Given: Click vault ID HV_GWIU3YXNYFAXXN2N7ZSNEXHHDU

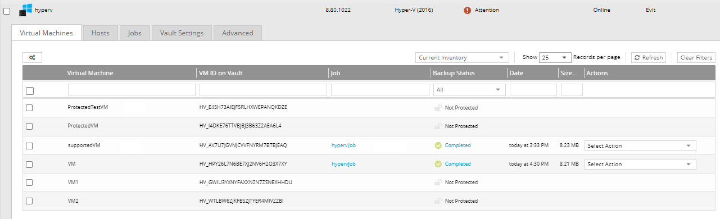Looking at the screenshot, I should coord(246,182).
